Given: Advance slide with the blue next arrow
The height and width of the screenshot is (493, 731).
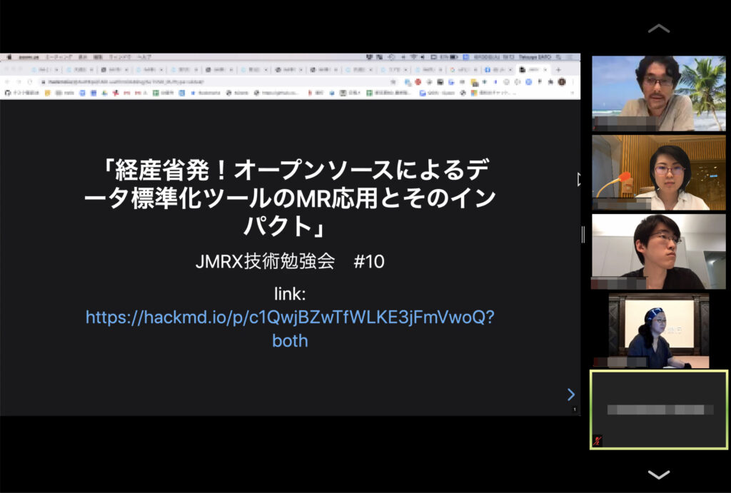Looking at the screenshot, I should pos(570,395).
